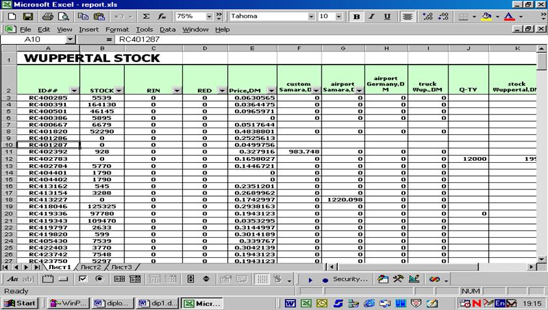This screenshot has width=548, height=310.
Task: Open the Paste Function fx icon
Action: click(161, 16)
